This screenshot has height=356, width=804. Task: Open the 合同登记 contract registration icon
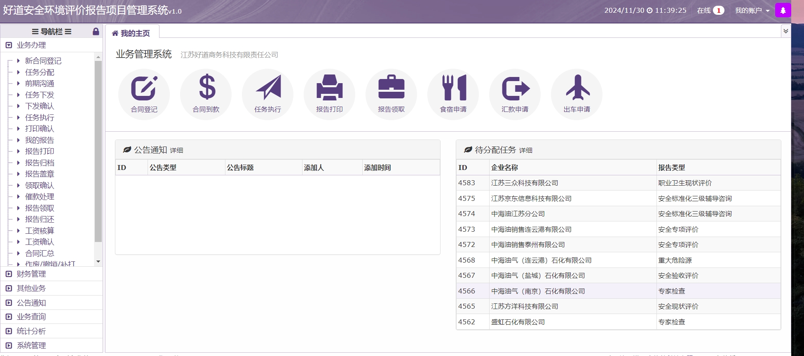click(x=144, y=94)
